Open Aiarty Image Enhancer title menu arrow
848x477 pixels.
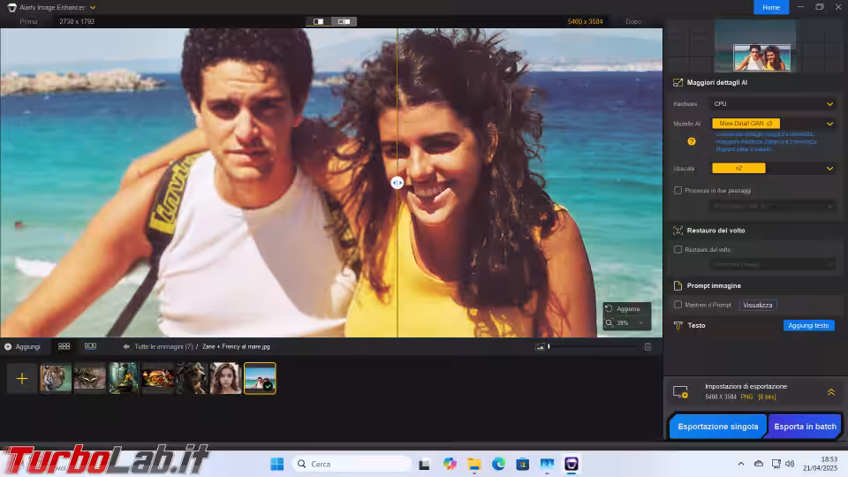[93, 8]
